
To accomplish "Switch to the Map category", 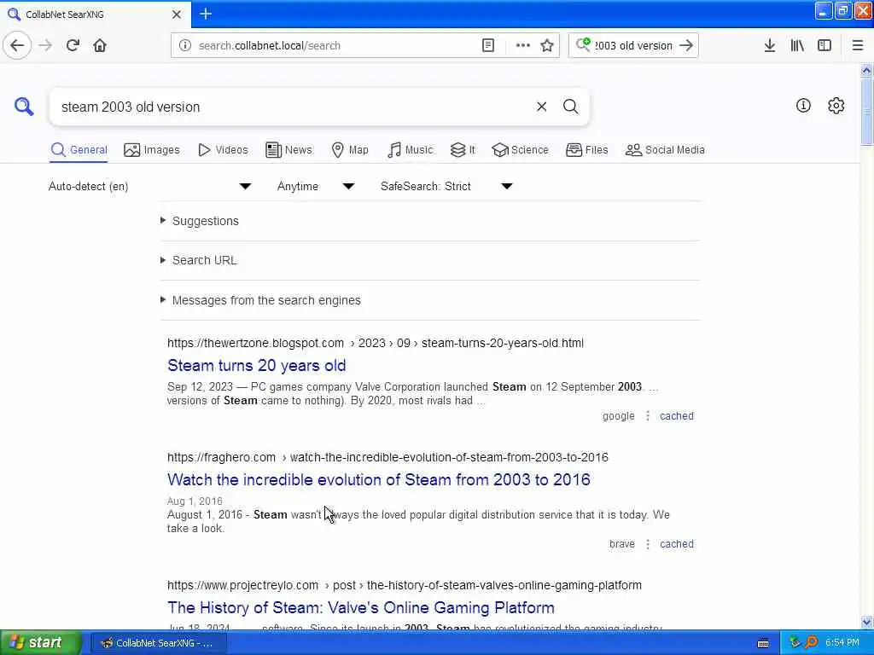I will (350, 150).
